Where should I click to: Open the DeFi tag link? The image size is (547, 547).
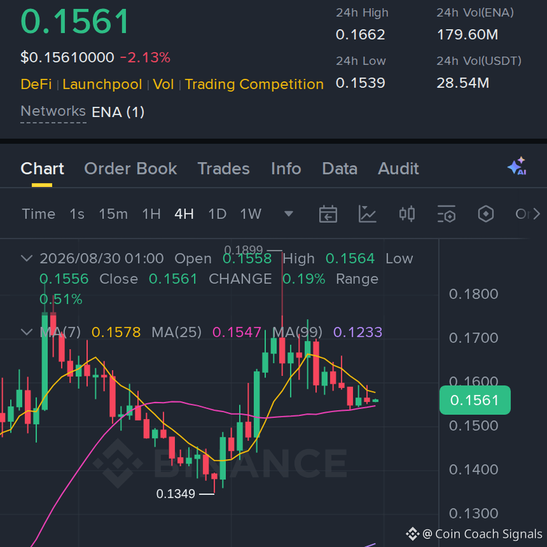point(36,85)
